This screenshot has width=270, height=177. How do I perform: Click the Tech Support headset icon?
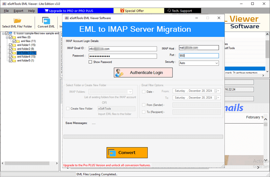point(169,11)
